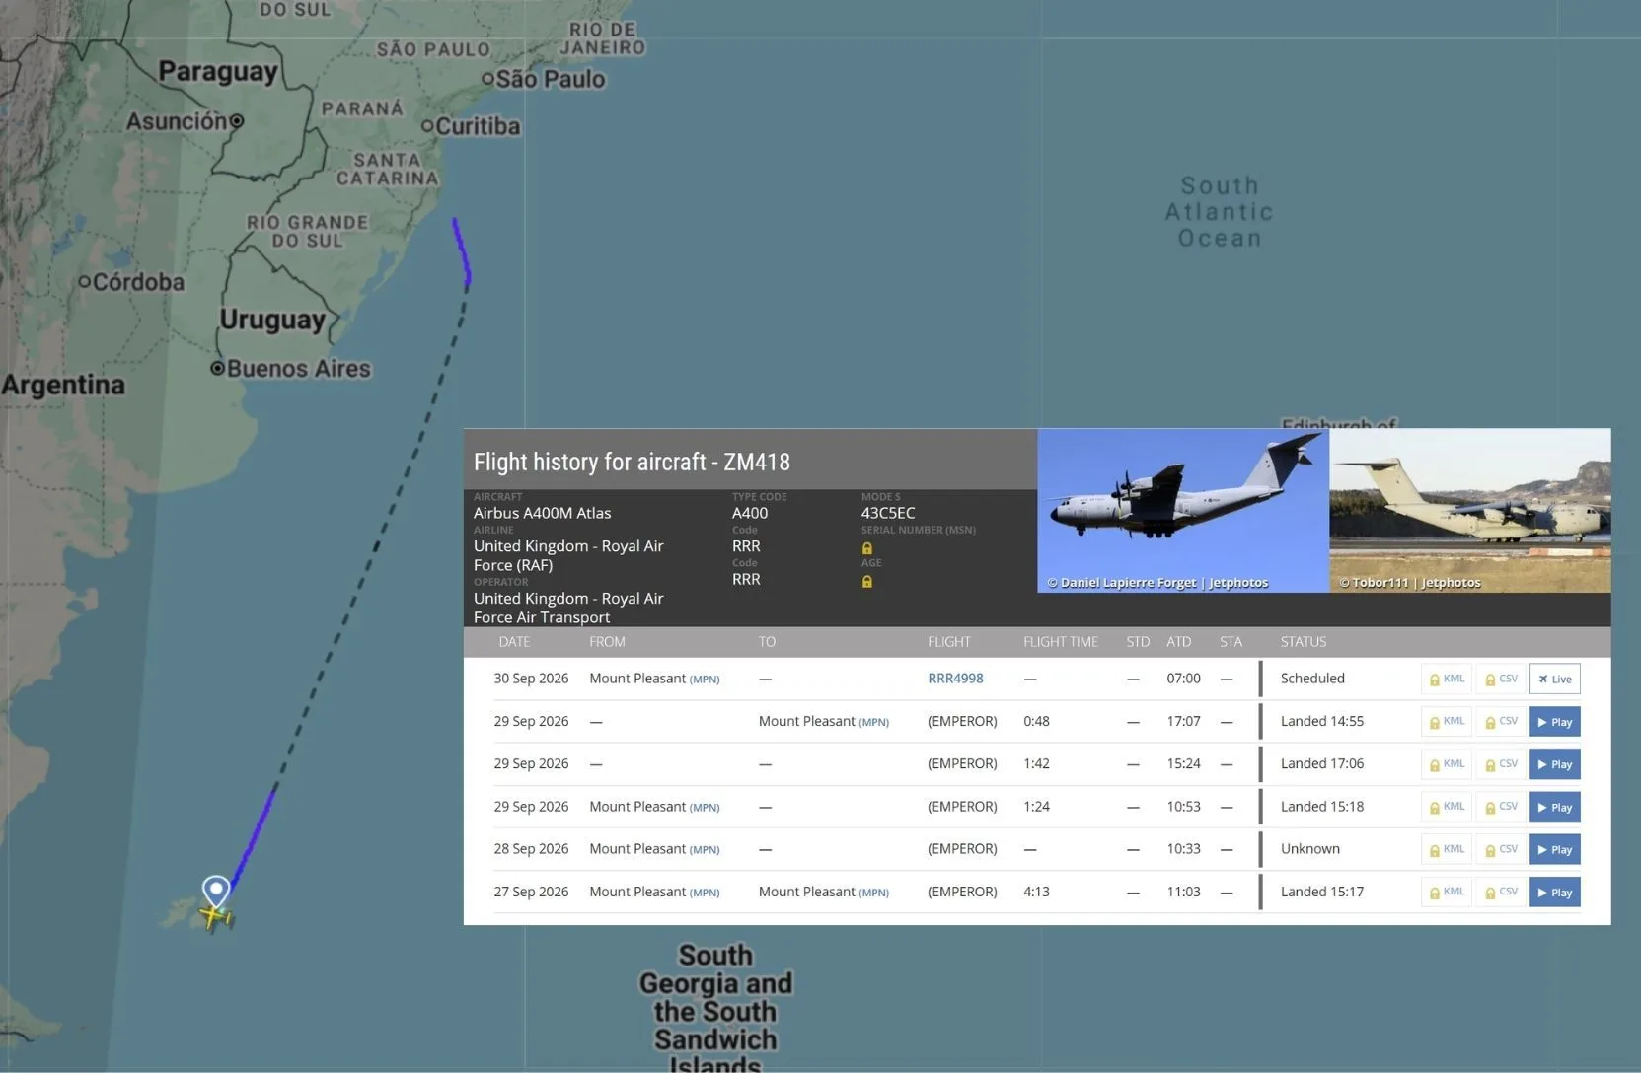Open the Live view for RRR4998
The width and height of the screenshot is (1641, 1073).
(1555, 679)
